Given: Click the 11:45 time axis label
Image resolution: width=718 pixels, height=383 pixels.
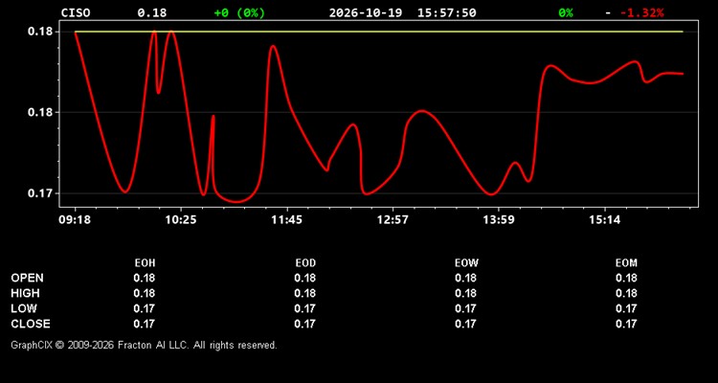Looking at the screenshot, I should pos(286,220).
